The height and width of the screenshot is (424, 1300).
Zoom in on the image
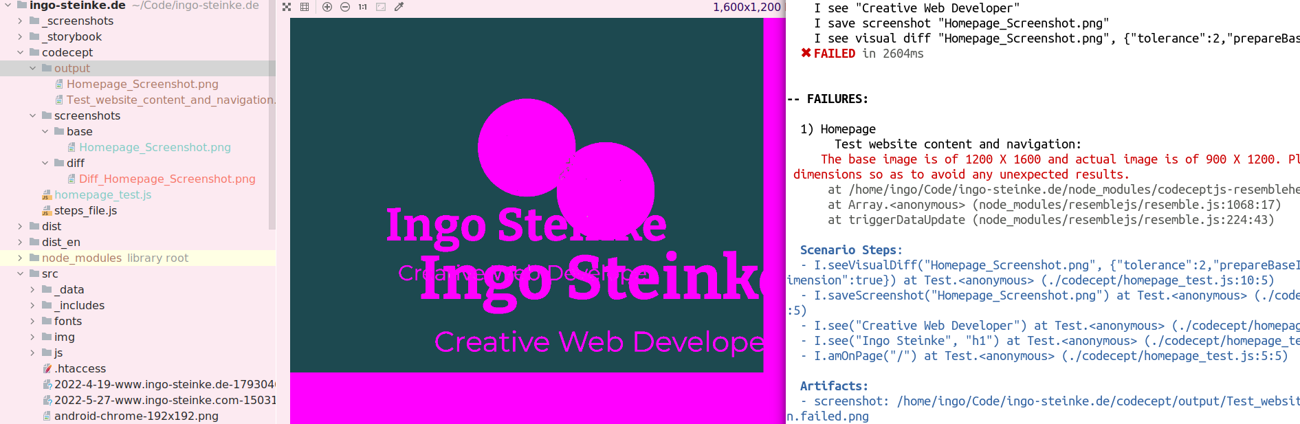tap(327, 7)
